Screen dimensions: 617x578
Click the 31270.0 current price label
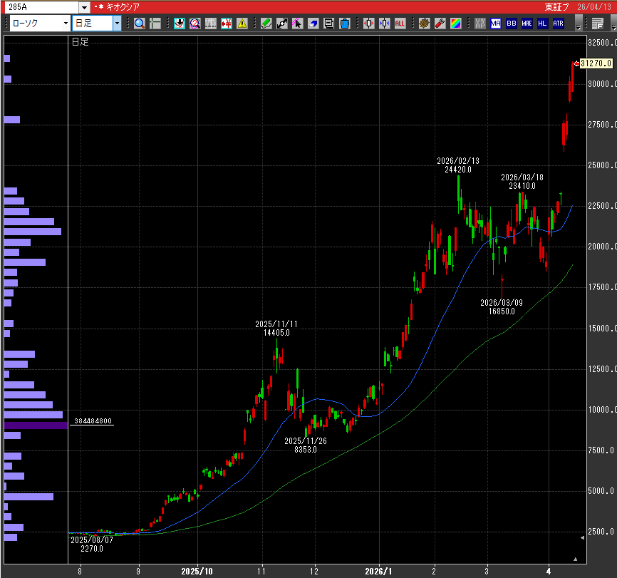coord(596,63)
